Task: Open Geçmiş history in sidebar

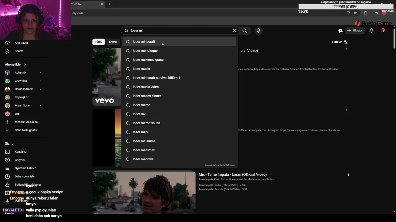Action: (24, 160)
